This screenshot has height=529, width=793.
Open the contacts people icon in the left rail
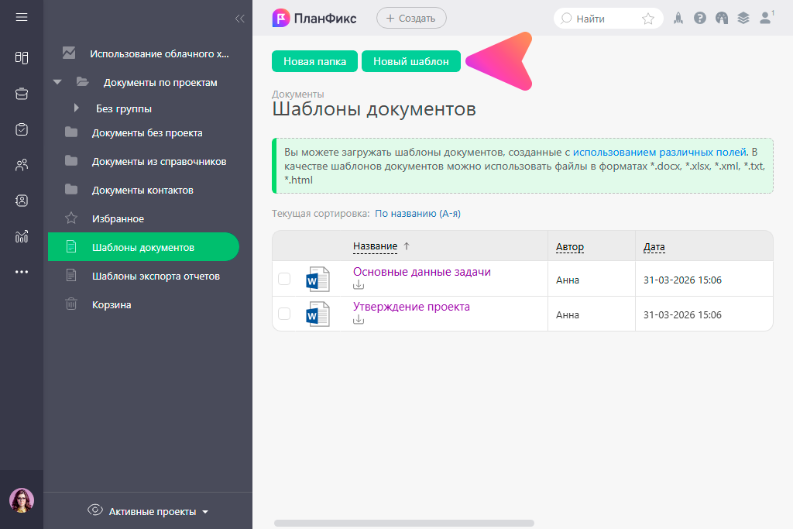pos(22,165)
